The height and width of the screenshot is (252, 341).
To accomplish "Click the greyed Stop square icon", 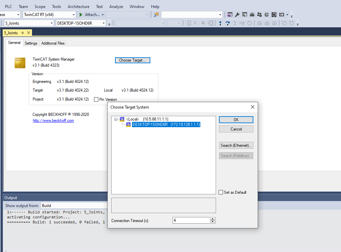I will 203,23.
